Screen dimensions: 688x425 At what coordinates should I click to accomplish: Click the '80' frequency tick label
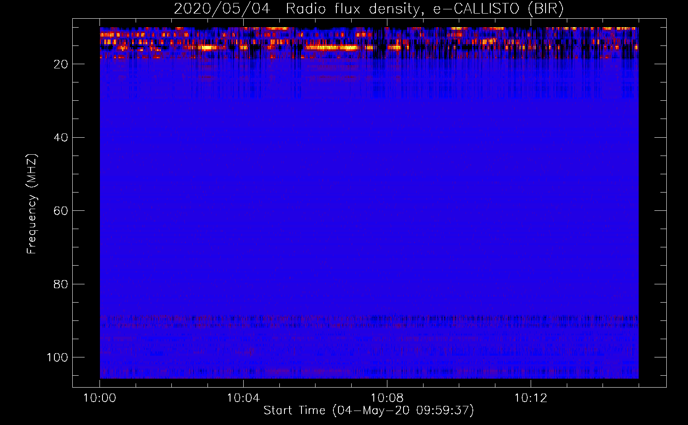pyautogui.click(x=61, y=284)
